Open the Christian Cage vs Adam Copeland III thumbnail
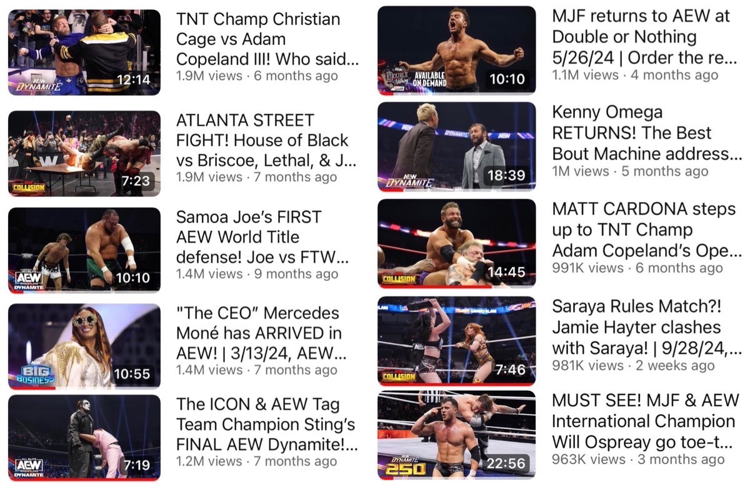 (84, 53)
